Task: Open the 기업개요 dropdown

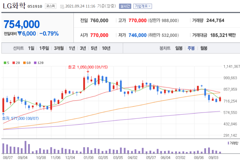Action: click(143, 6)
